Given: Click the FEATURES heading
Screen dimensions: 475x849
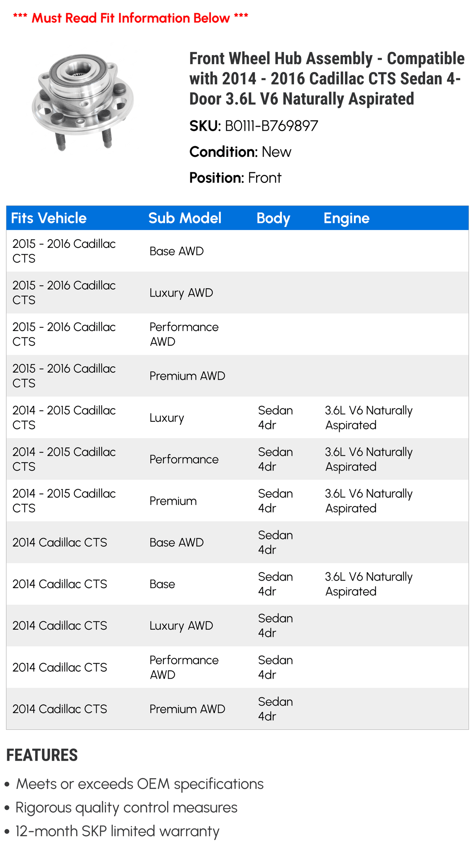Looking at the screenshot, I should pos(42,755).
